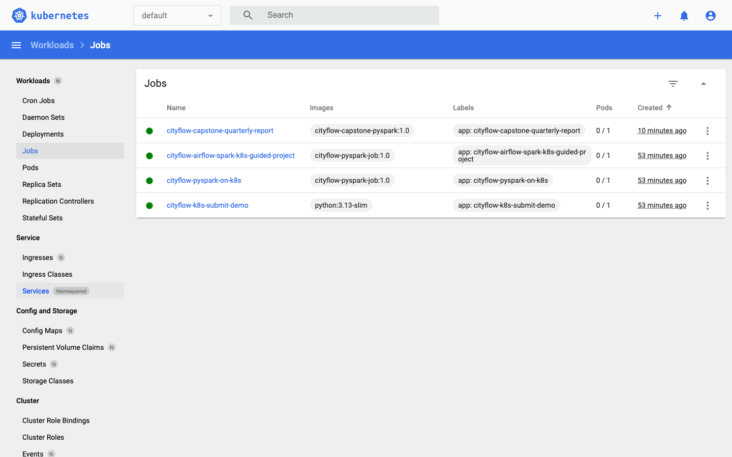Click the Jobs breadcrumb
The width and height of the screenshot is (732, 457).
(x=100, y=45)
